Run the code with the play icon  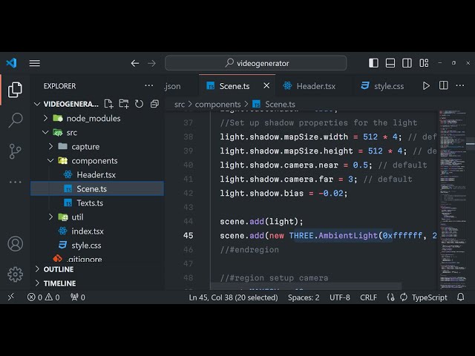coord(426,86)
